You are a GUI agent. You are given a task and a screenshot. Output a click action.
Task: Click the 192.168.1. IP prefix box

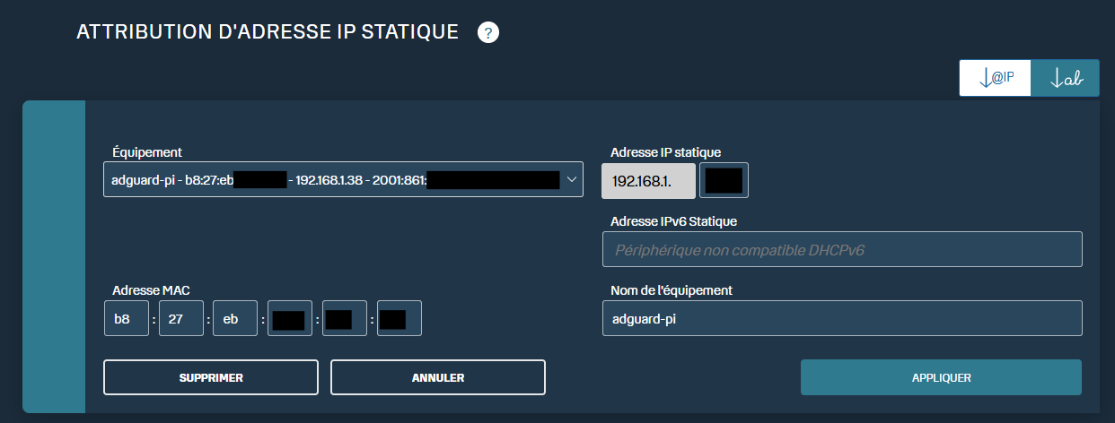tap(648, 180)
